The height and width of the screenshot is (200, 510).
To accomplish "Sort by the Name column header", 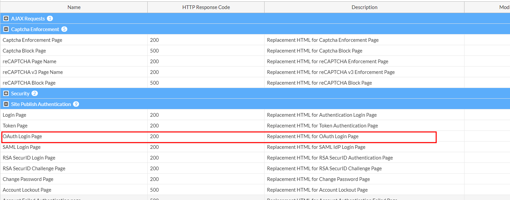I will click(74, 7).
